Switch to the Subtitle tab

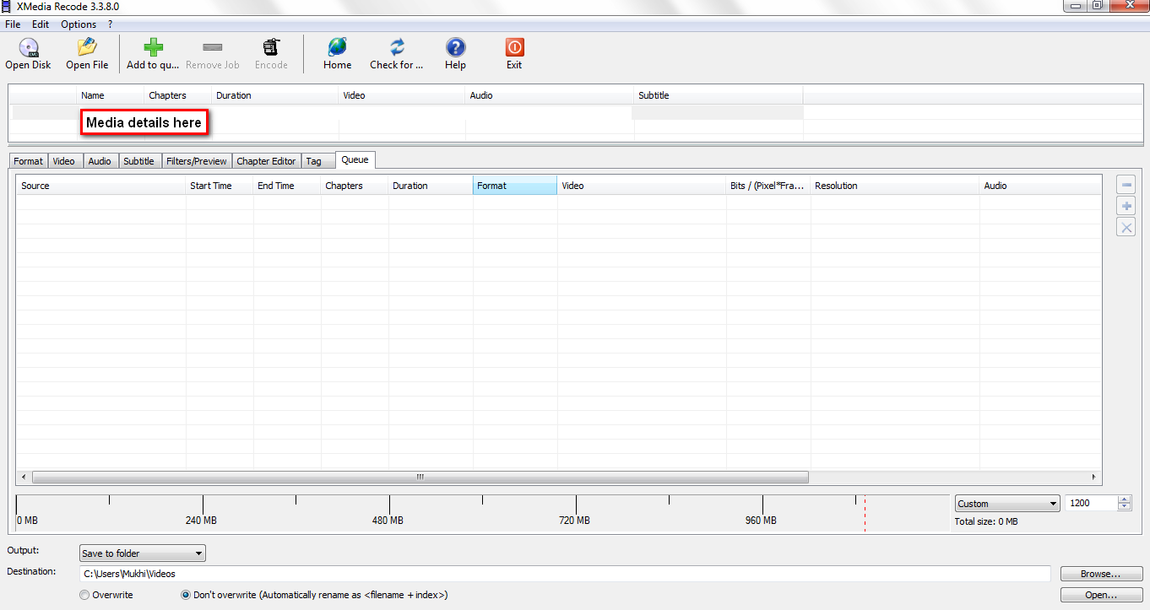pyautogui.click(x=138, y=161)
